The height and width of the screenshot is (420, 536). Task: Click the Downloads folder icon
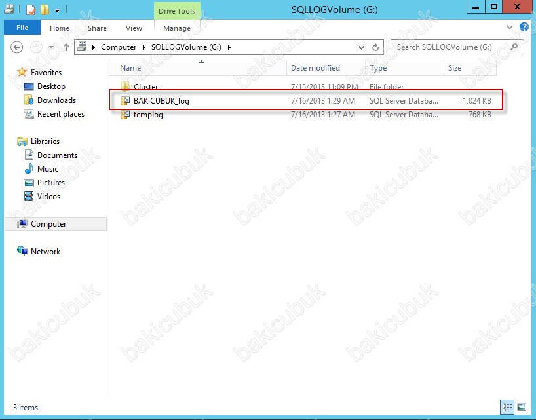pos(29,100)
